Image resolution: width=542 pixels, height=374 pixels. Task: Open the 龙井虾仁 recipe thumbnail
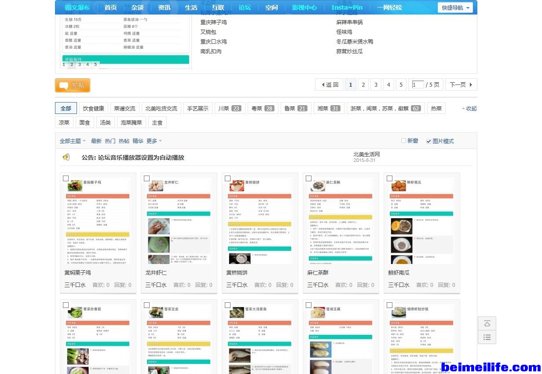(x=179, y=220)
